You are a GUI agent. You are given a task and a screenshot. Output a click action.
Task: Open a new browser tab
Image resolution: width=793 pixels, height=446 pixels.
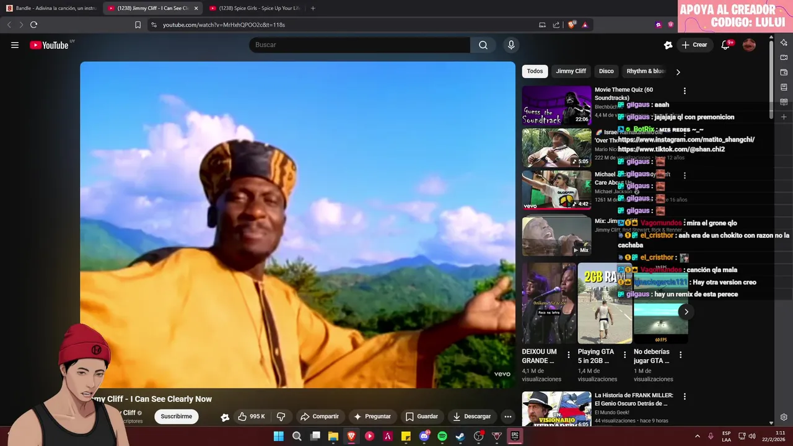tap(313, 8)
